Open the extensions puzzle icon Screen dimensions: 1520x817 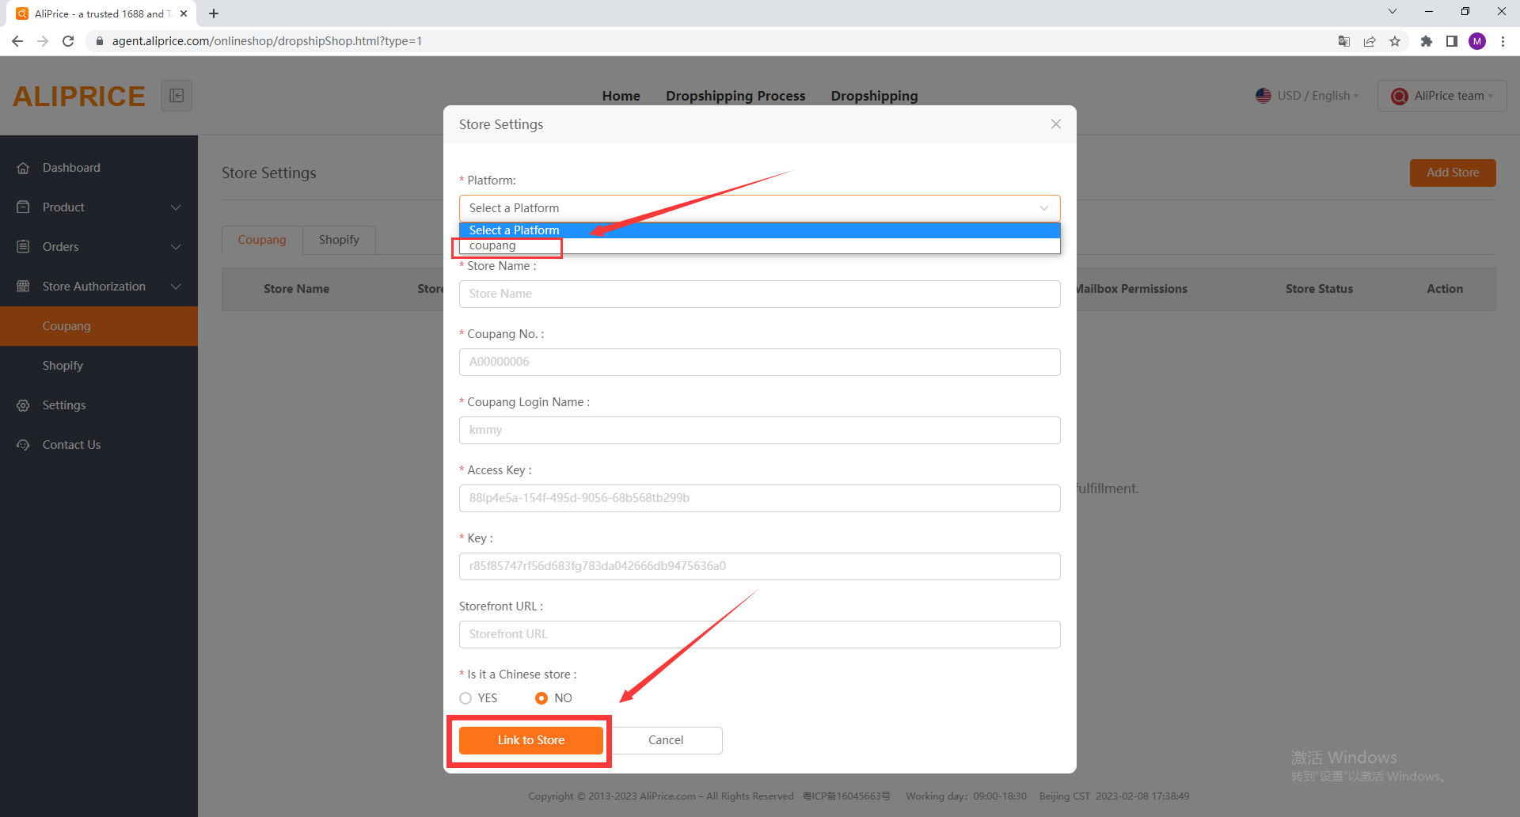coord(1427,41)
